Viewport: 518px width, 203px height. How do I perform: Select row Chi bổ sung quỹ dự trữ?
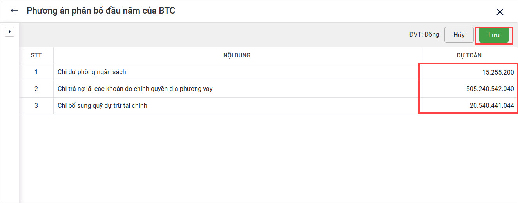pos(102,105)
